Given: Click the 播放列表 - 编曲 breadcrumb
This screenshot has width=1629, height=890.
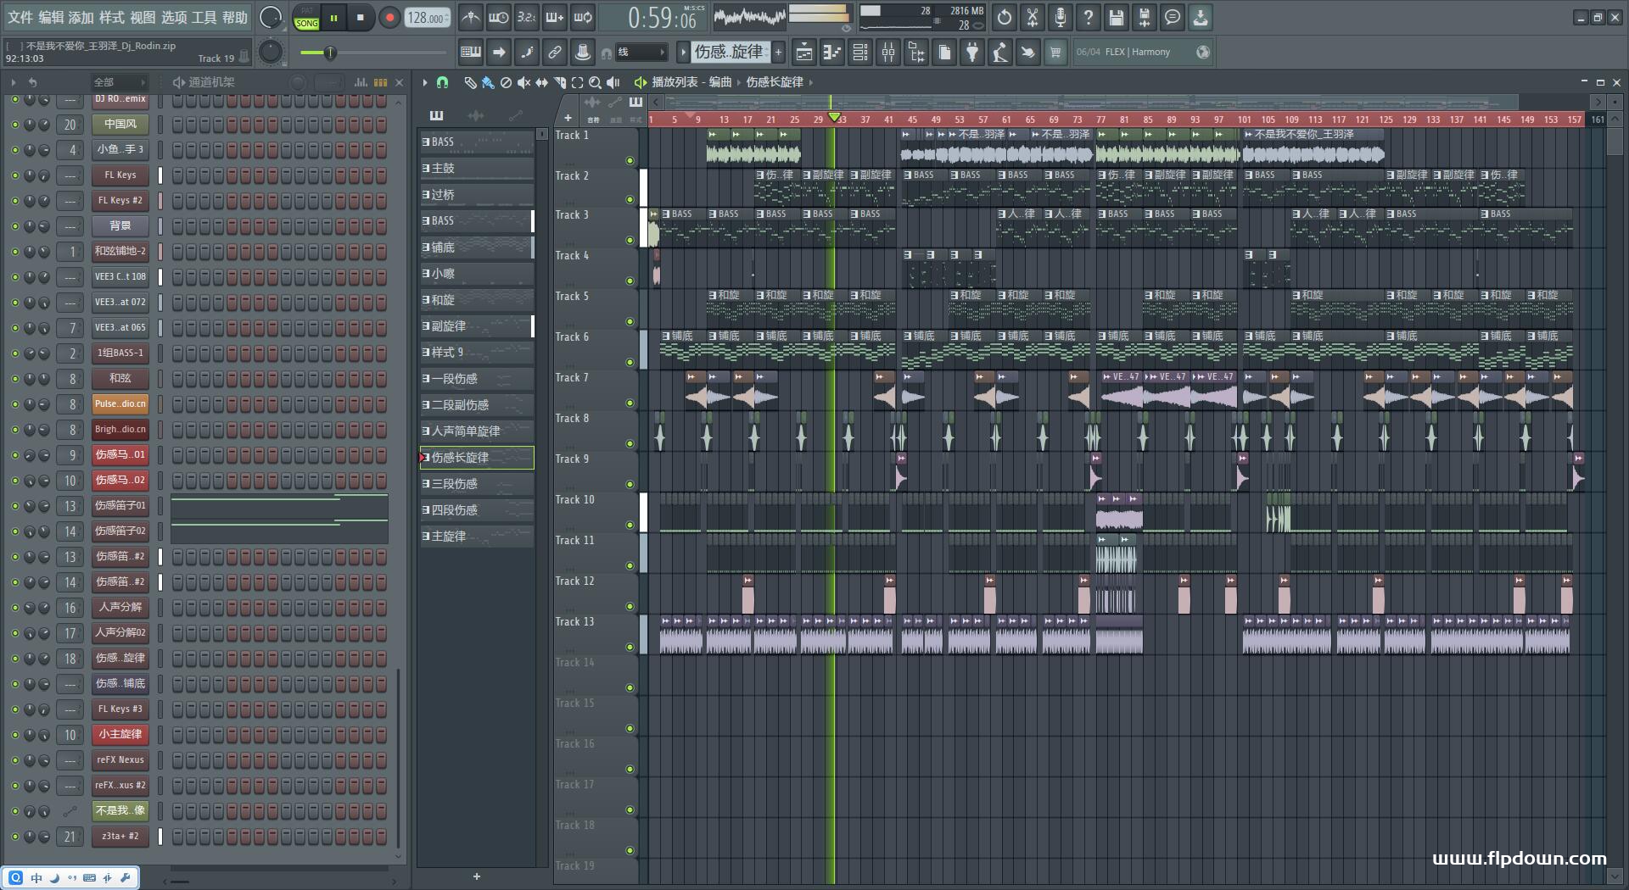Looking at the screenshot, I should tap(691, 82).
